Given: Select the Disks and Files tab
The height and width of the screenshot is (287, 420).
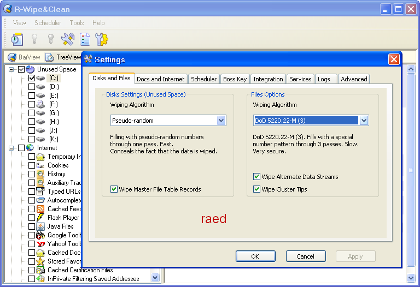Looking at the screenshot, I should point(112,78).
